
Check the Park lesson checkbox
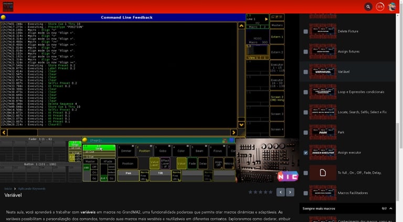click(305, 133)
